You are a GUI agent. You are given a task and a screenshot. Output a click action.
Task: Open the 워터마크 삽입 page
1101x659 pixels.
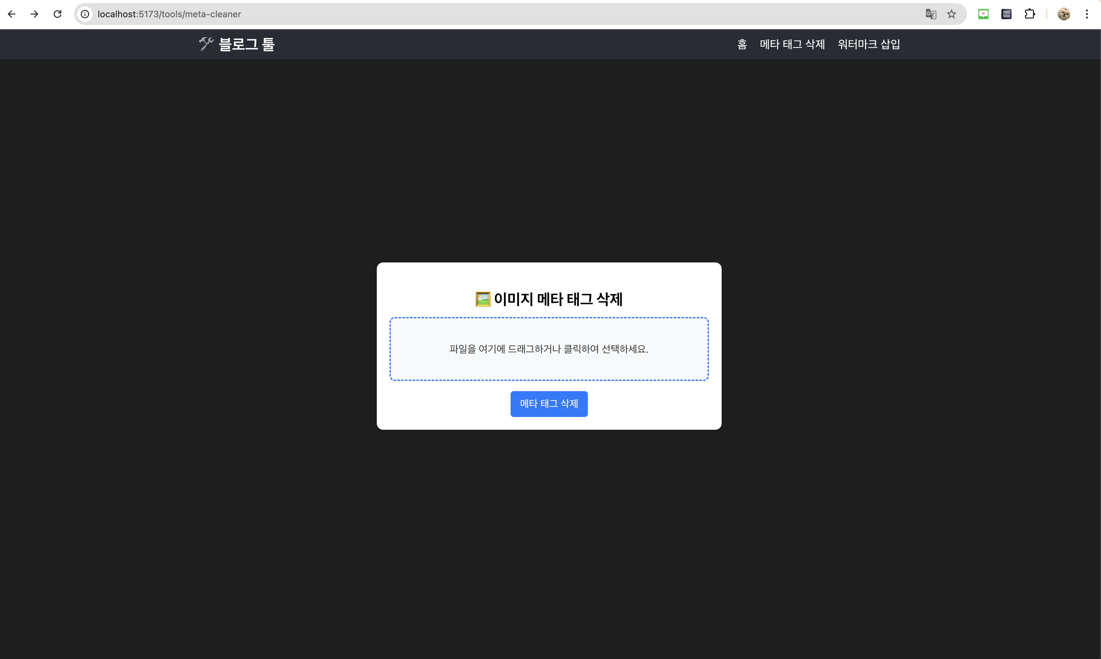click(869, 44)
